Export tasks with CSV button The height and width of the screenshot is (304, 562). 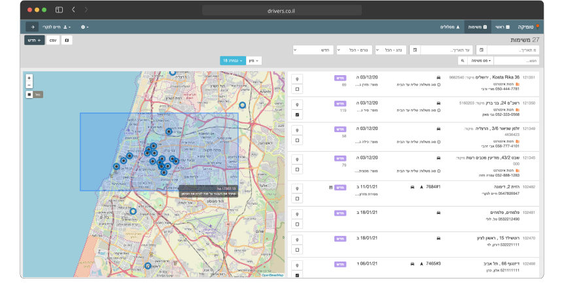(53, 41)
